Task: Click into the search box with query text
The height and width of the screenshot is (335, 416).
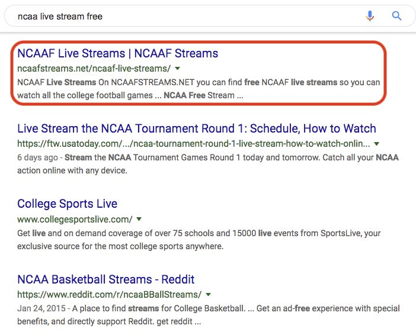Action: 178,17
